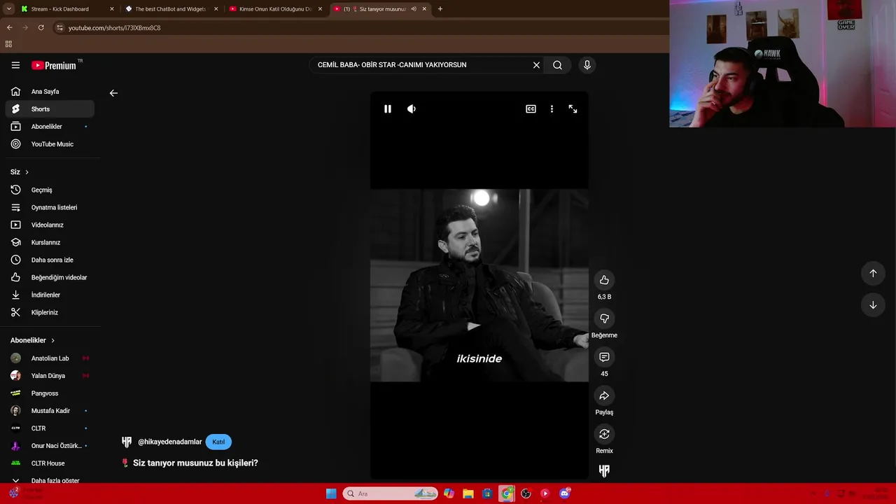
Task: Remix this Short
Action: (604, 434)
